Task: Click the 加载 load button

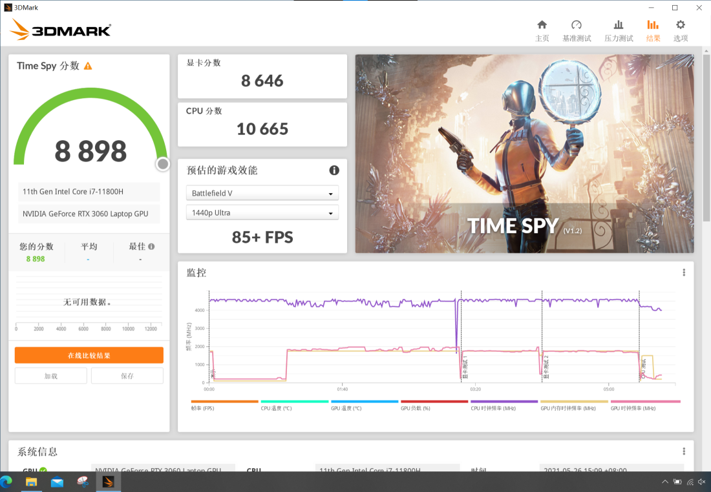Action: [51, 376]
